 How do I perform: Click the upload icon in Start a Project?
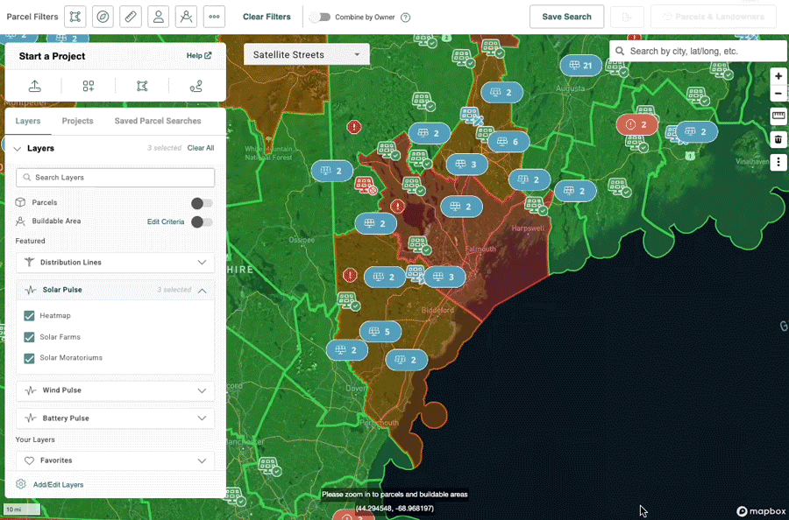click(x=35, y=87)
